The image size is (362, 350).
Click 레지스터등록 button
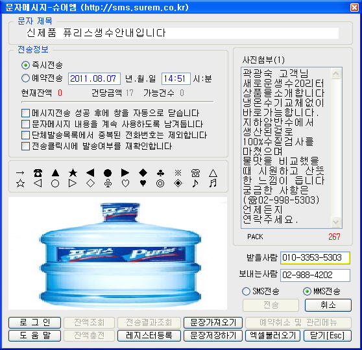tap(149, 336)
